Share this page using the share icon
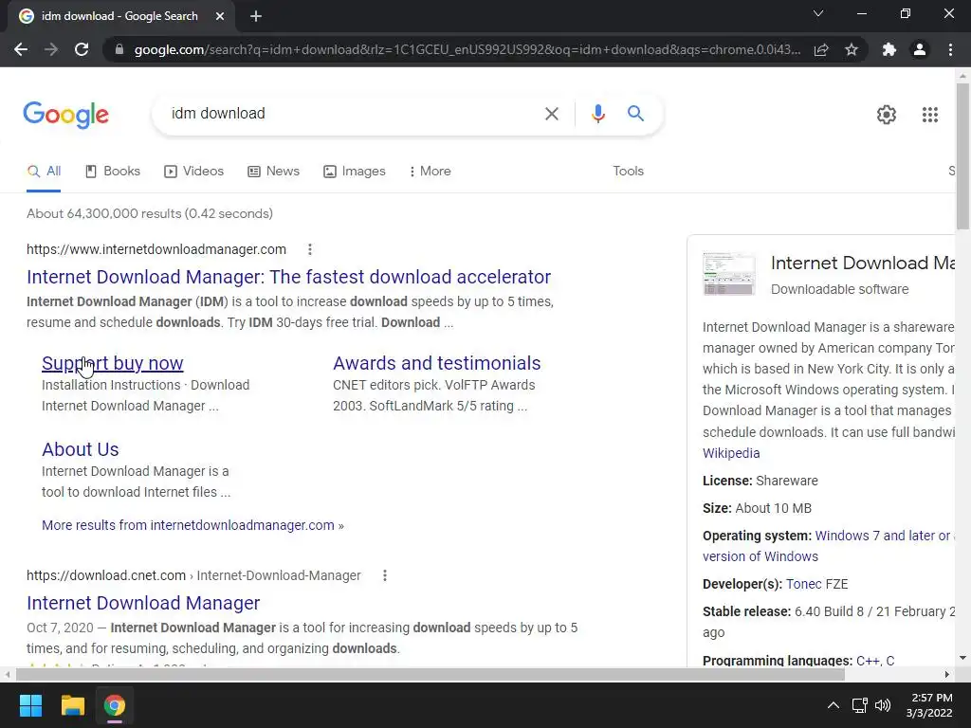Viewport: 971px width, 728px height. coord(821,49)
